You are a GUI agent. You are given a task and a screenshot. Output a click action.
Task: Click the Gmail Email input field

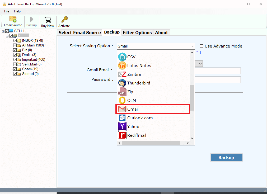[218, 71]
